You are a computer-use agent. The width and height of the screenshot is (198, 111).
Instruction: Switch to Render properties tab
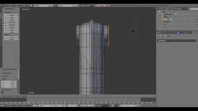pos(163,32)
